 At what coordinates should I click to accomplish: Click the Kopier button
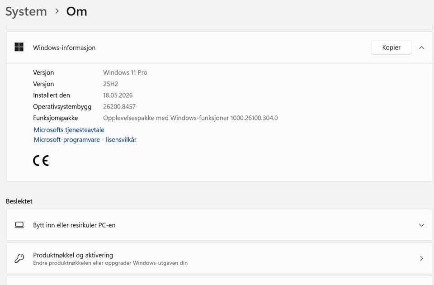(392, 47)
